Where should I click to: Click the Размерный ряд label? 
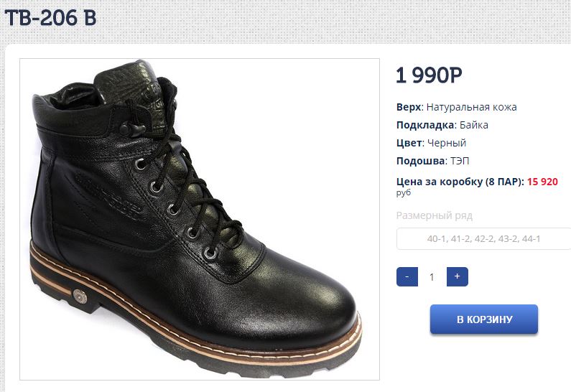point(434,215)
